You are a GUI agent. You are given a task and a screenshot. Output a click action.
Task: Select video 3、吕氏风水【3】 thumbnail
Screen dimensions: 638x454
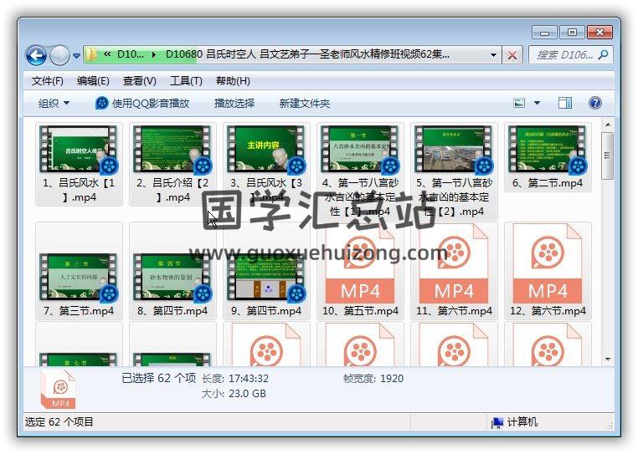(266, 149)
